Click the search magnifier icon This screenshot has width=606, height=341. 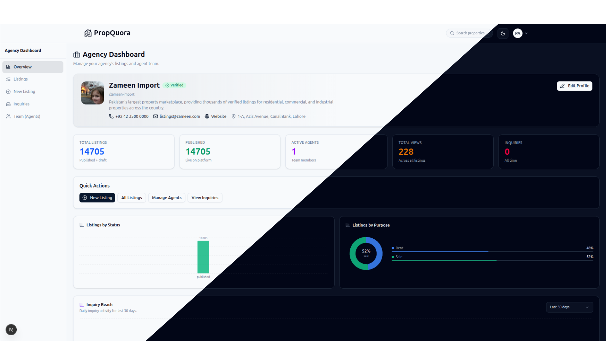452,33
